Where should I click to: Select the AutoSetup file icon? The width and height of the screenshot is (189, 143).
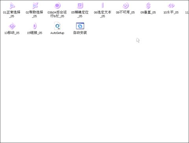(57, 26)
